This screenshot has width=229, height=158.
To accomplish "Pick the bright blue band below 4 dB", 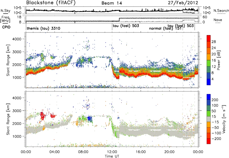I will pyautogui.click(x=209, y=82).
